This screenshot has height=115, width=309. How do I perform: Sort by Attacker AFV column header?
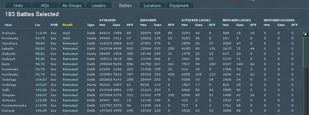tap(130, 25)
